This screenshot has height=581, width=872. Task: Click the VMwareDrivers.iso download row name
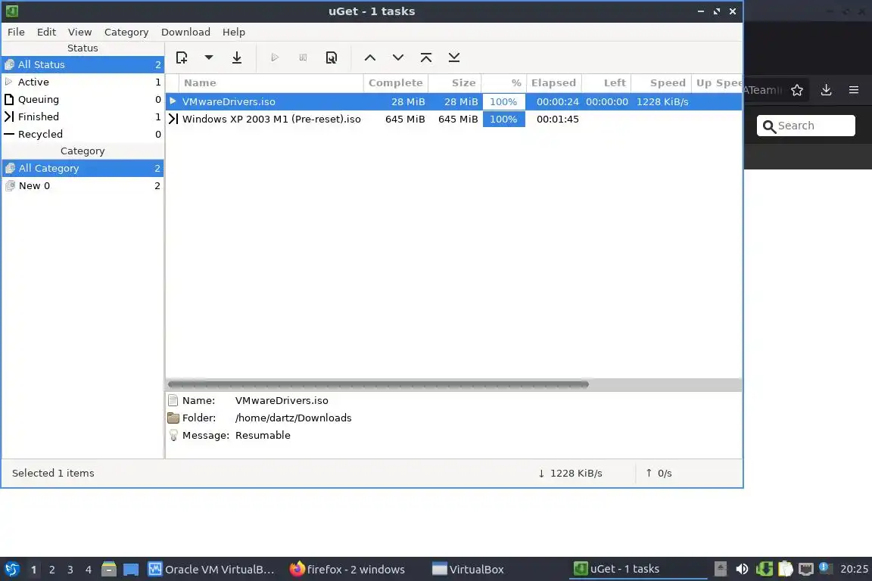tap(229, 101)
